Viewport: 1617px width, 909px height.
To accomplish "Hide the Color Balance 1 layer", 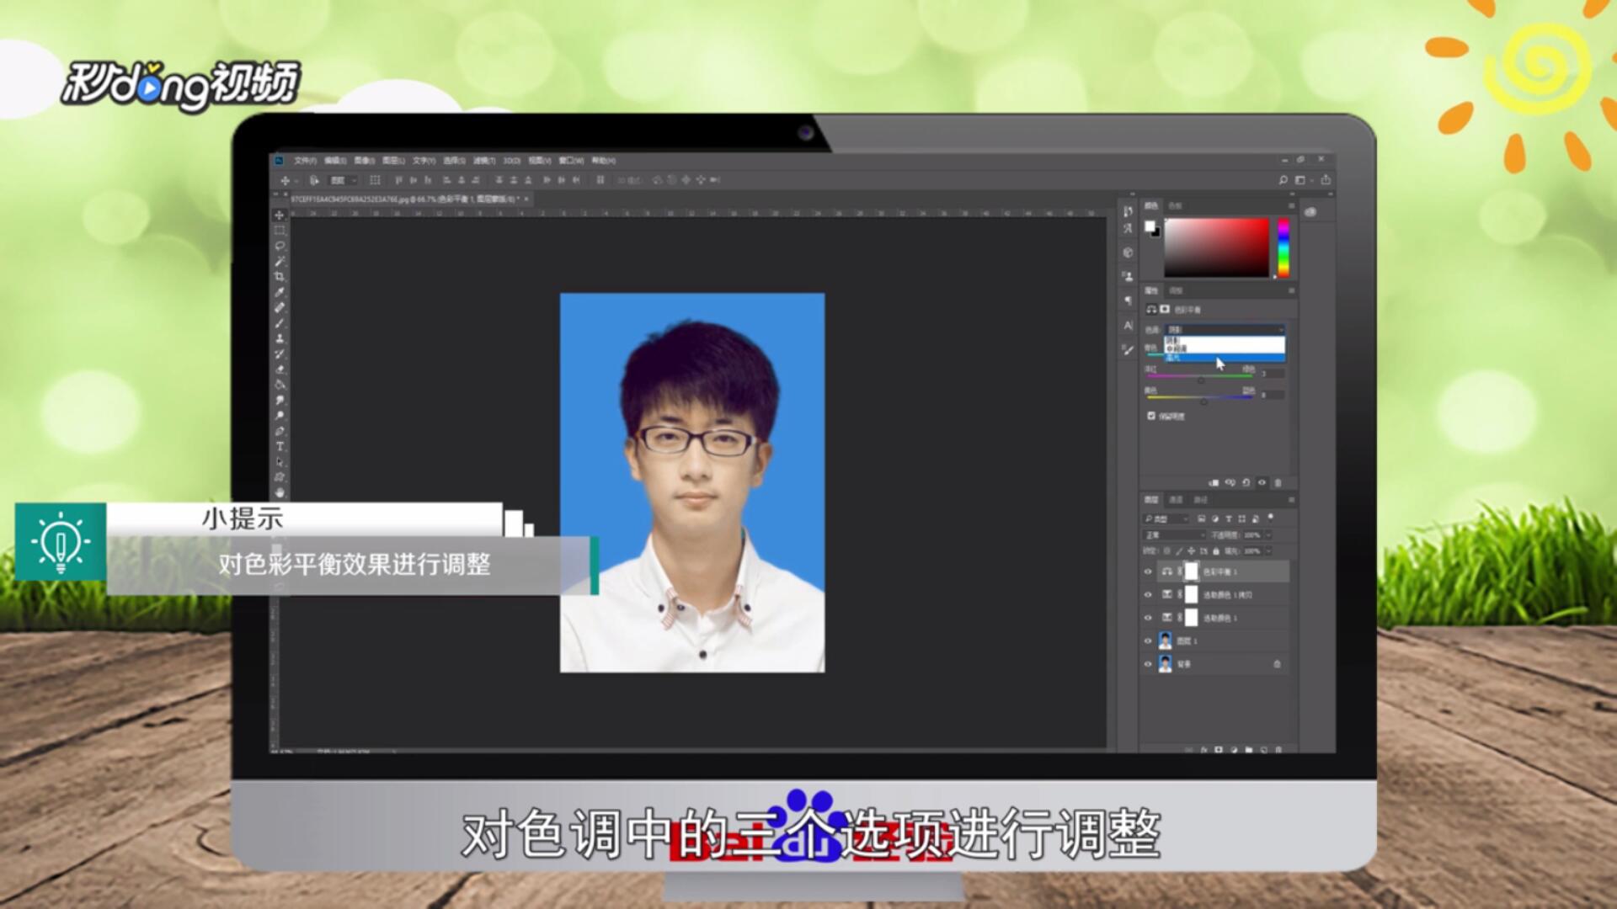I will 1148,571.
